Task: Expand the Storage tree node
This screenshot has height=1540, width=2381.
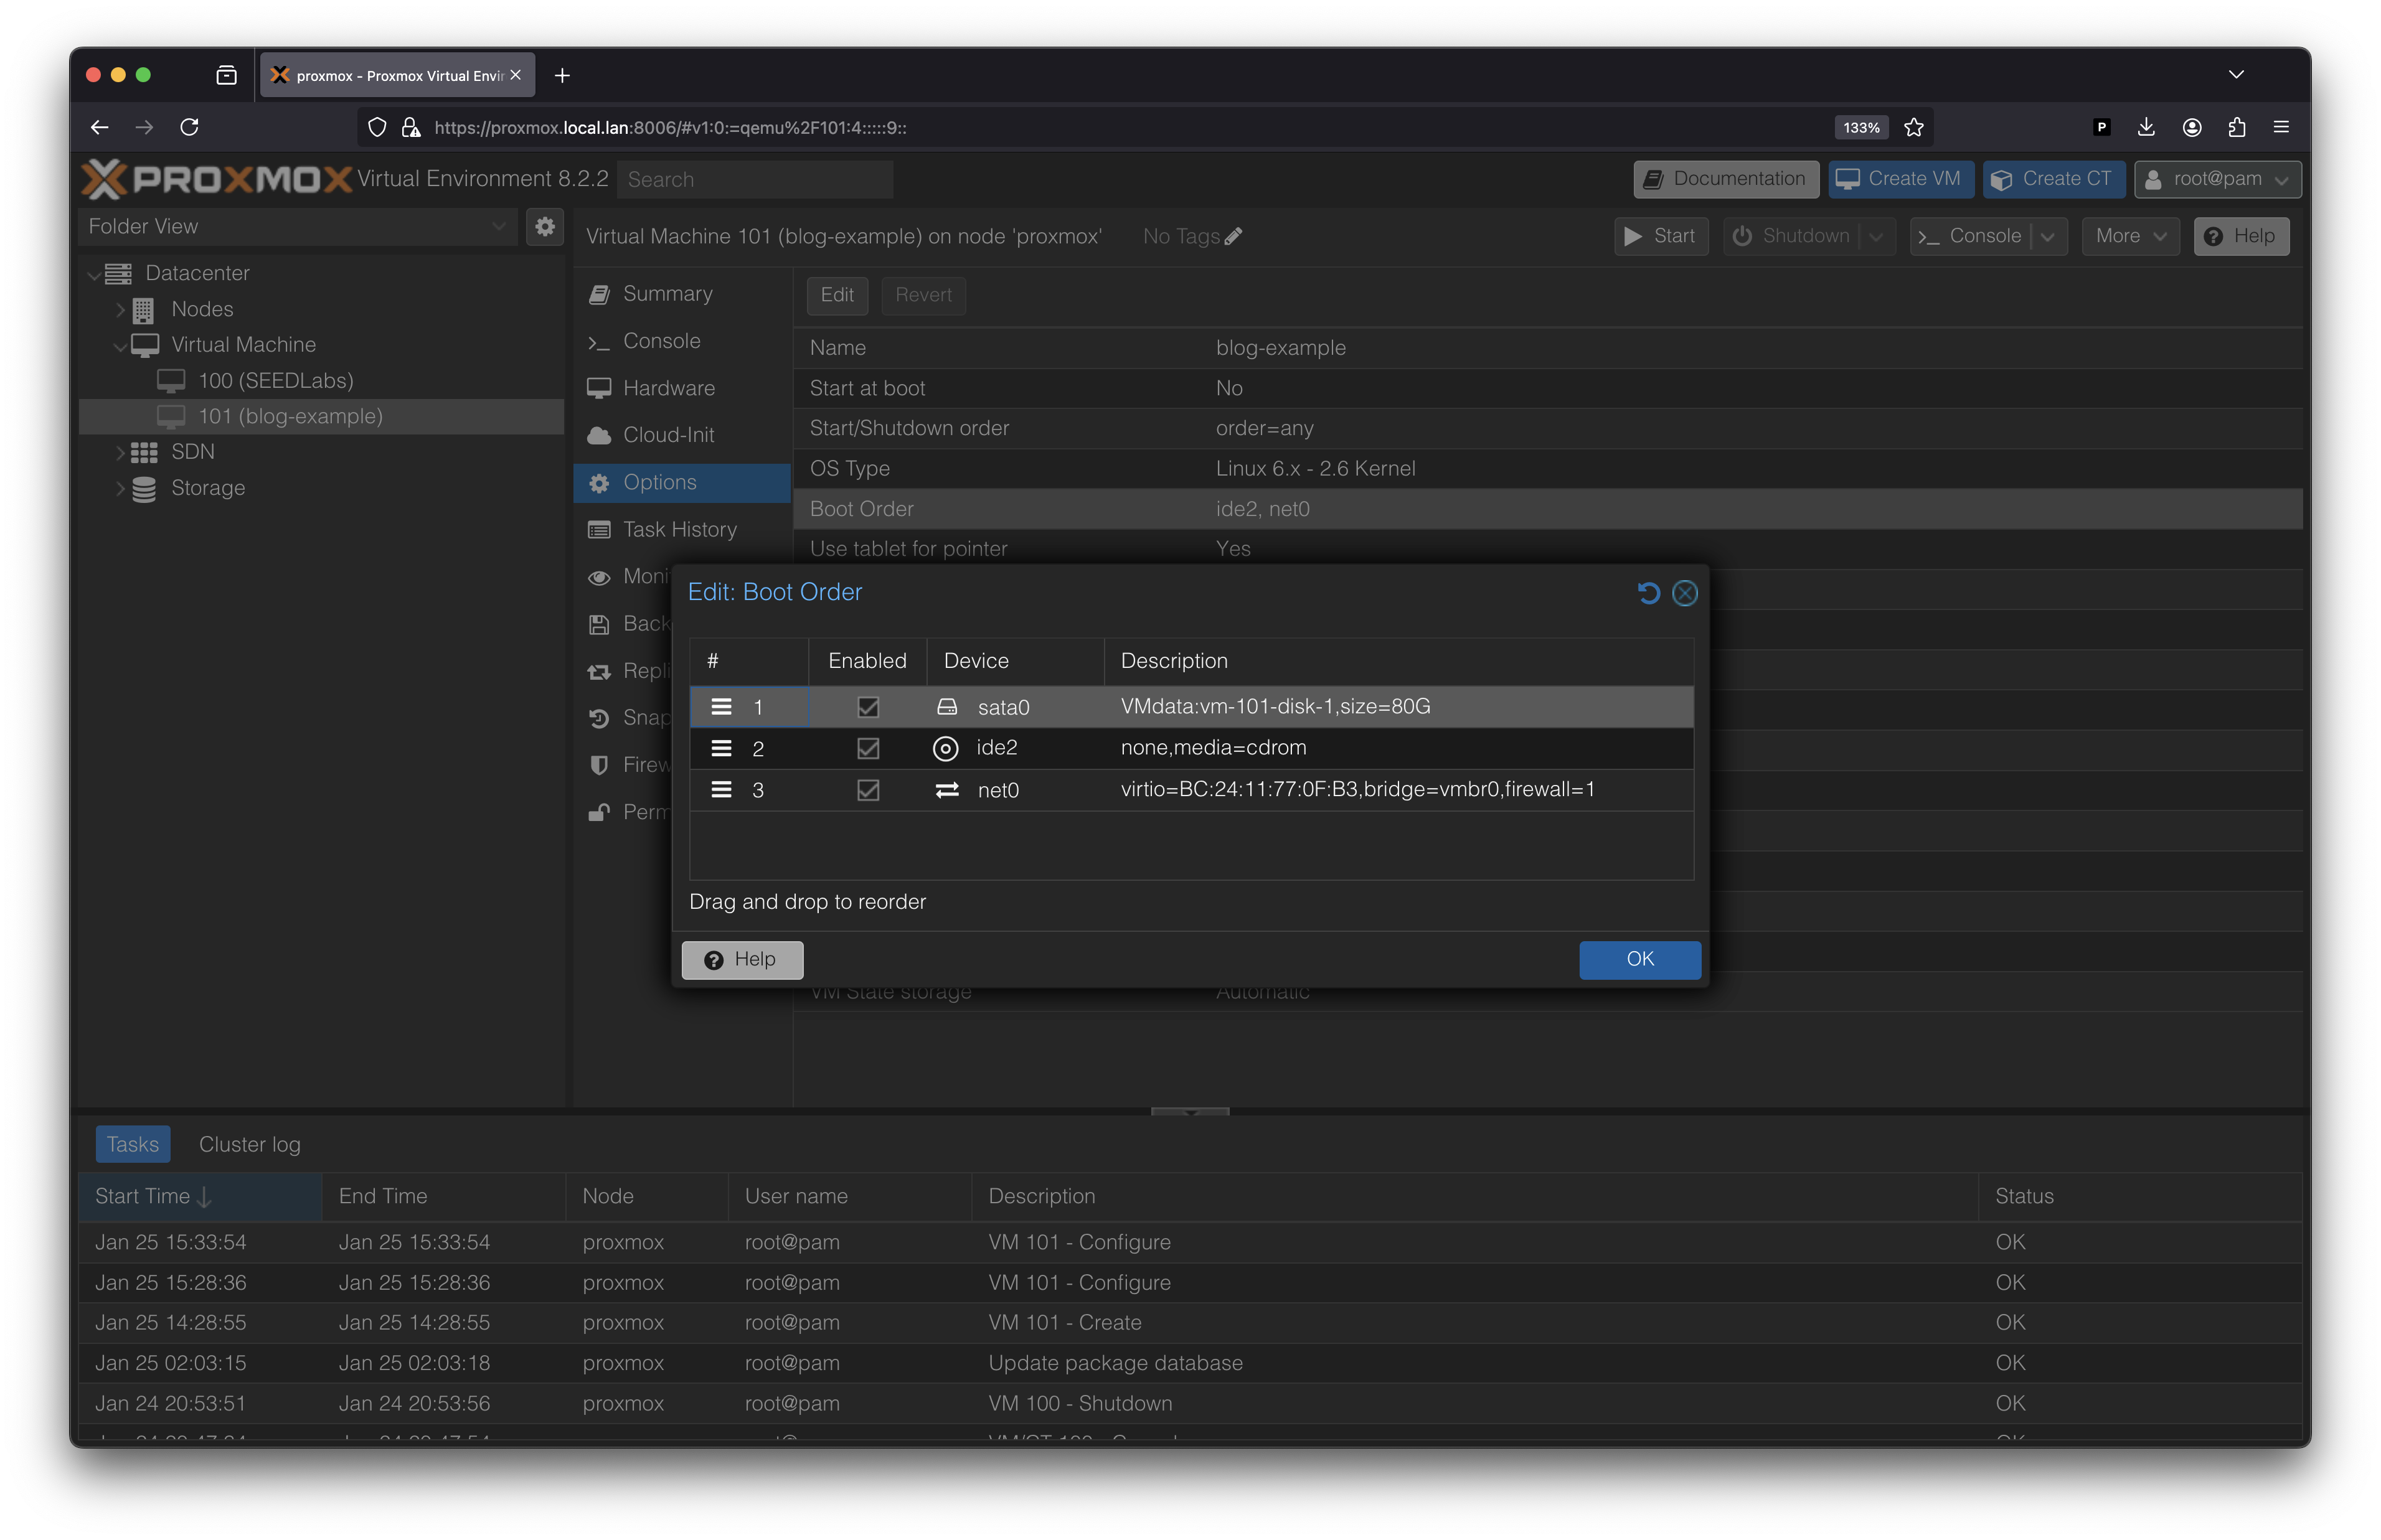Action: [120, 488]
